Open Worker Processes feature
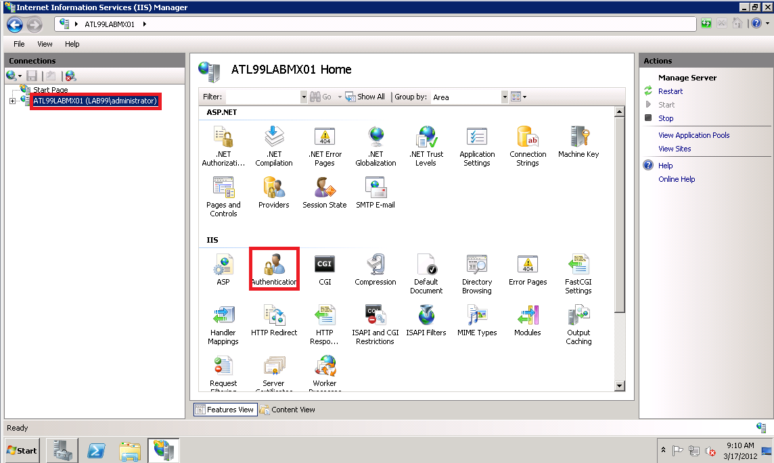This screenshot has width=774, height=463. [x=325, y=373]
